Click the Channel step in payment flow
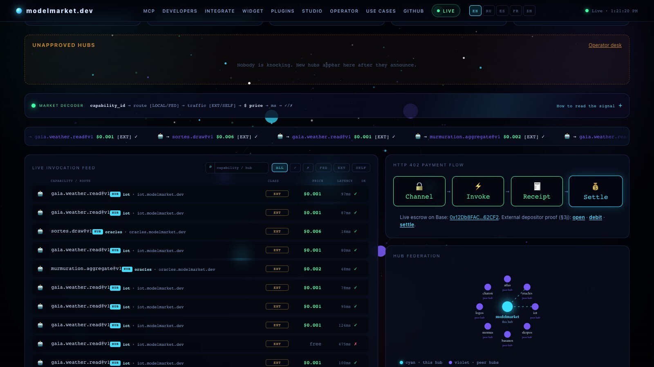This screenshot has height=367, width=654. pyautogui.click(x=419, y=191)
